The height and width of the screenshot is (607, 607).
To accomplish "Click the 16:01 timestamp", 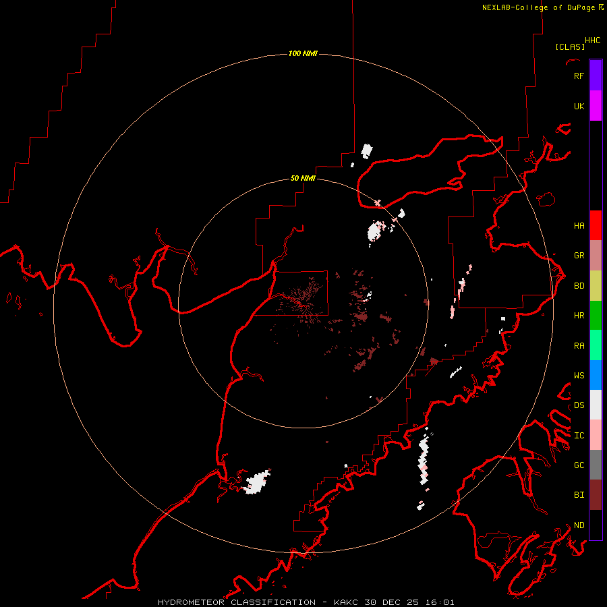I will pos(440,602).
